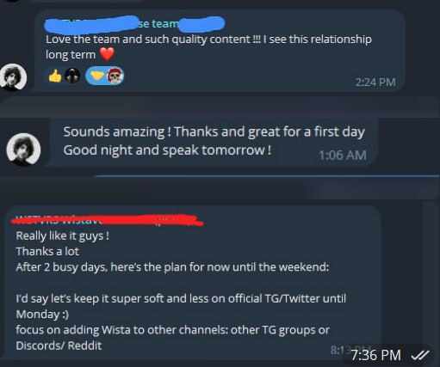The image size is (440, 367).
Task: Click the blue separator line below second message
Action: click(267, 176)
